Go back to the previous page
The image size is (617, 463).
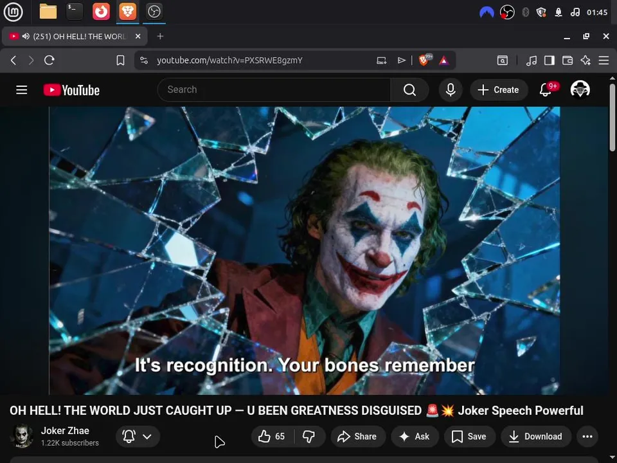(13, 60)
